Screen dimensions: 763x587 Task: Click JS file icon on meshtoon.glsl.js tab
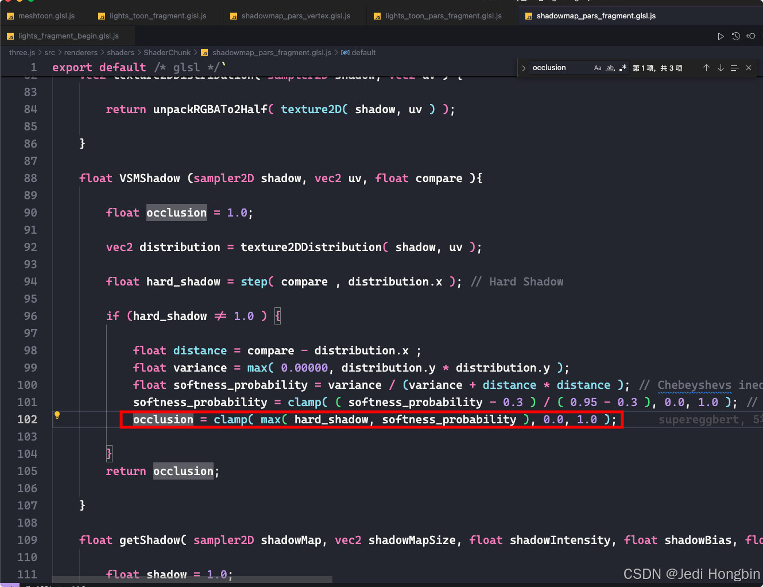(x=10, y=16)
